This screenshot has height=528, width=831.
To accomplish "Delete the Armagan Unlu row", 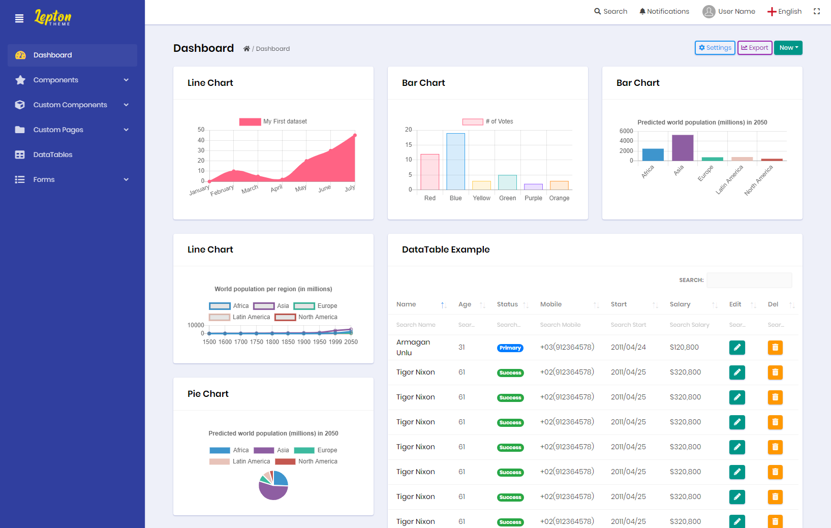I will pos(775,348).
